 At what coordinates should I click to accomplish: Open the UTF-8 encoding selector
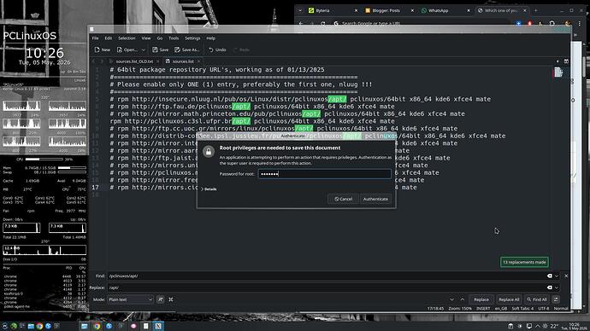coord(543,309)
